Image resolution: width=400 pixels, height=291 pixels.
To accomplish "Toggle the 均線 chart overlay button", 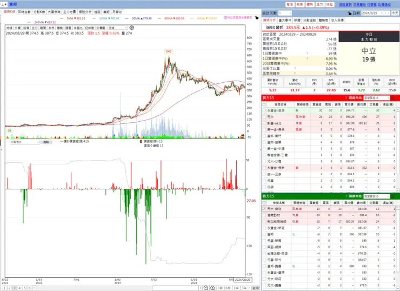I will pyautogui.click(x=9, y=28).
